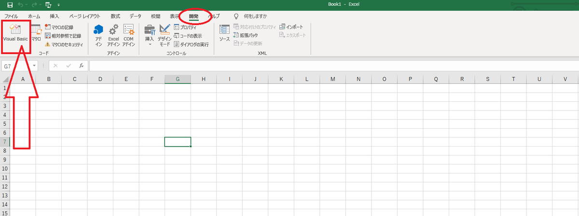The height and width of the screenshot is (216, 579).
Task: Switch to the 挿入 ribbon tab
Action: [x=55, y=16]
